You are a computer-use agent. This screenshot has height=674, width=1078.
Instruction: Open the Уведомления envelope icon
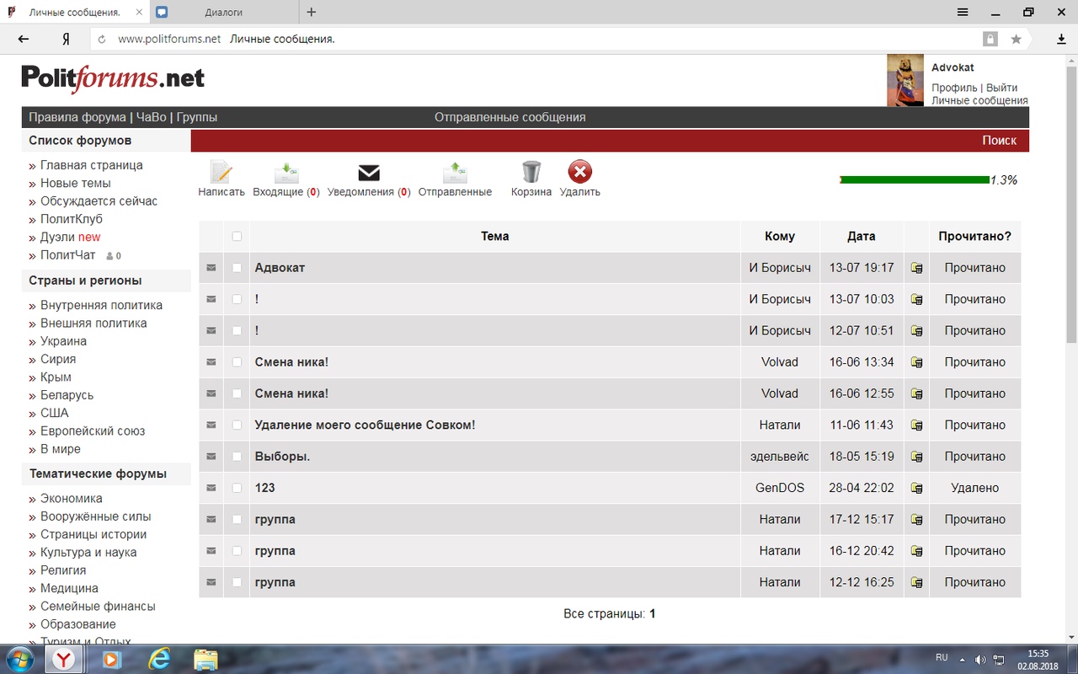pyautogui.click(x=369, y=173)
